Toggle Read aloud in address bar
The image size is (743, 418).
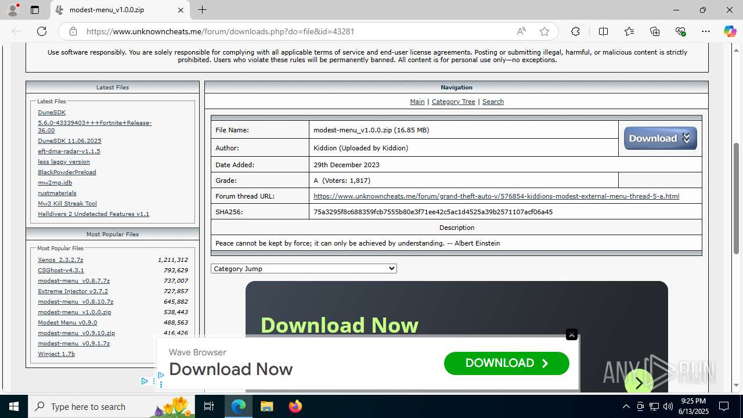pos(521,31)
